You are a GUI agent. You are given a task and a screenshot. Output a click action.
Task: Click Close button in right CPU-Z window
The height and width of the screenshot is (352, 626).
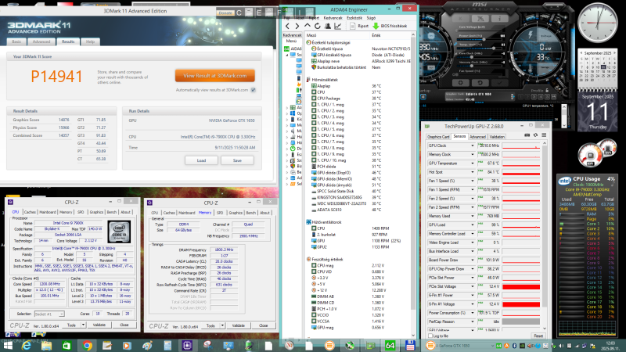(x=263, y=326)
